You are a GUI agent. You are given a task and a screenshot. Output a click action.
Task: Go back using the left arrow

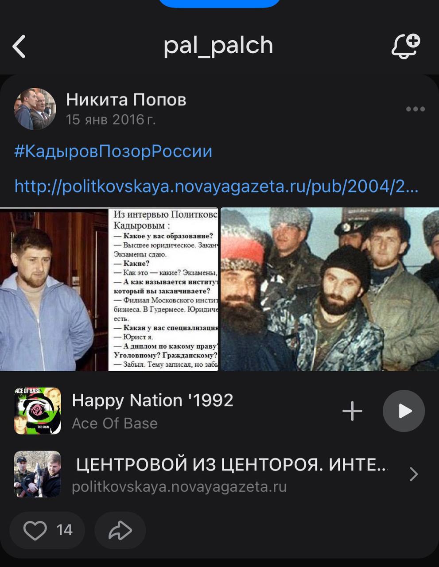point(19,47)
